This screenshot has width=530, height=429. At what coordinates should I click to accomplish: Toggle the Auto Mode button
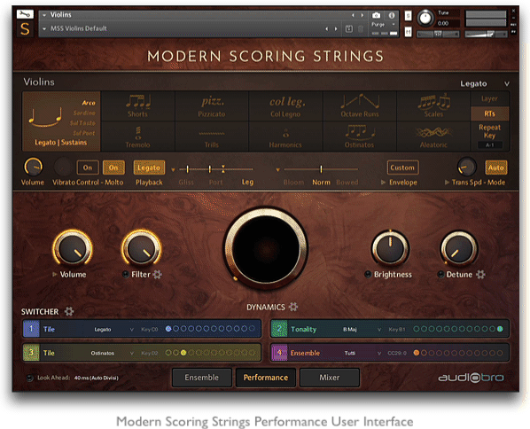[x=495, y=168]
